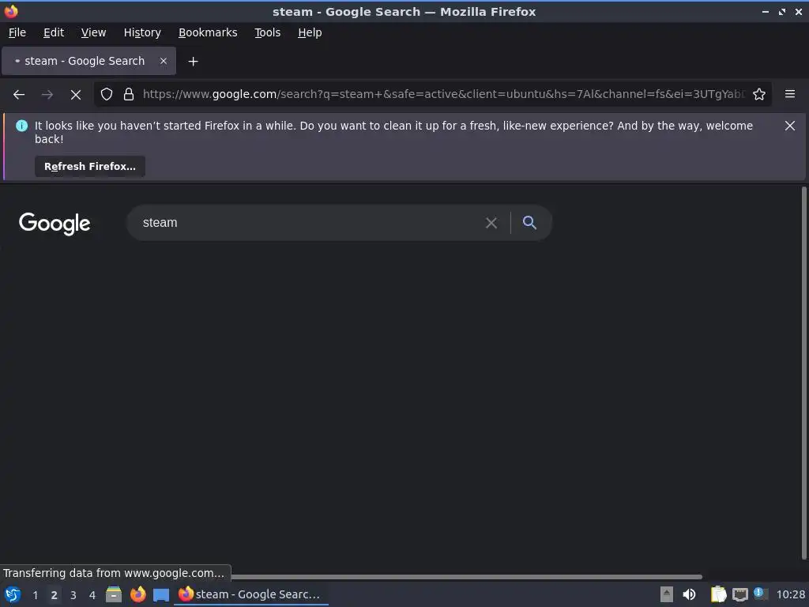Click the Refresh Firefox... button

pos(90,167)
